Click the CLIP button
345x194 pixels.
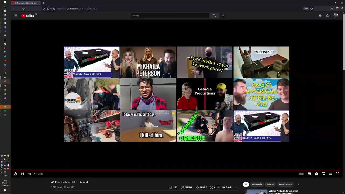tap(214, 187)
